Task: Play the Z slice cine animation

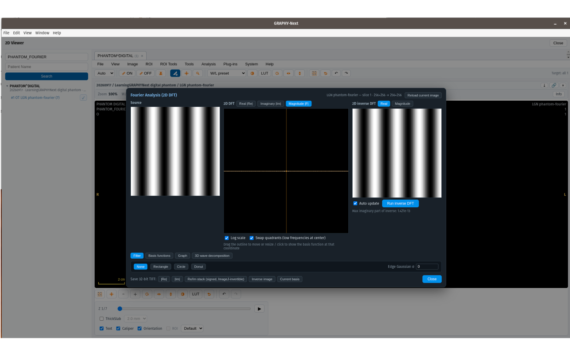Action: 259,309
